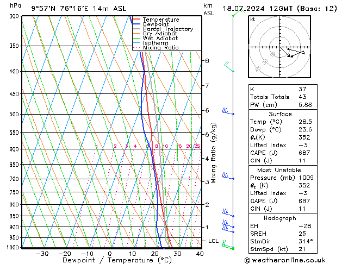Click the green wind barb at 400 hPa
The image size is (342, 264).
[229, 67]
